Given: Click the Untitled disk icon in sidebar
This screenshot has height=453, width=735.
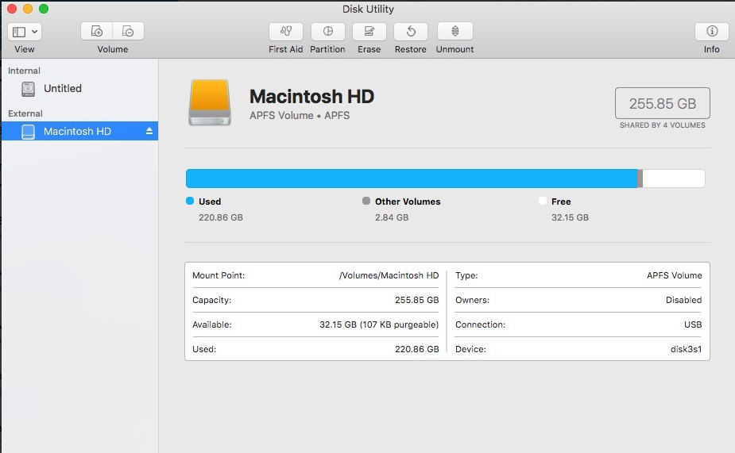Looking at the screenshot, I should pyautogui.click(x=28, y=88).
